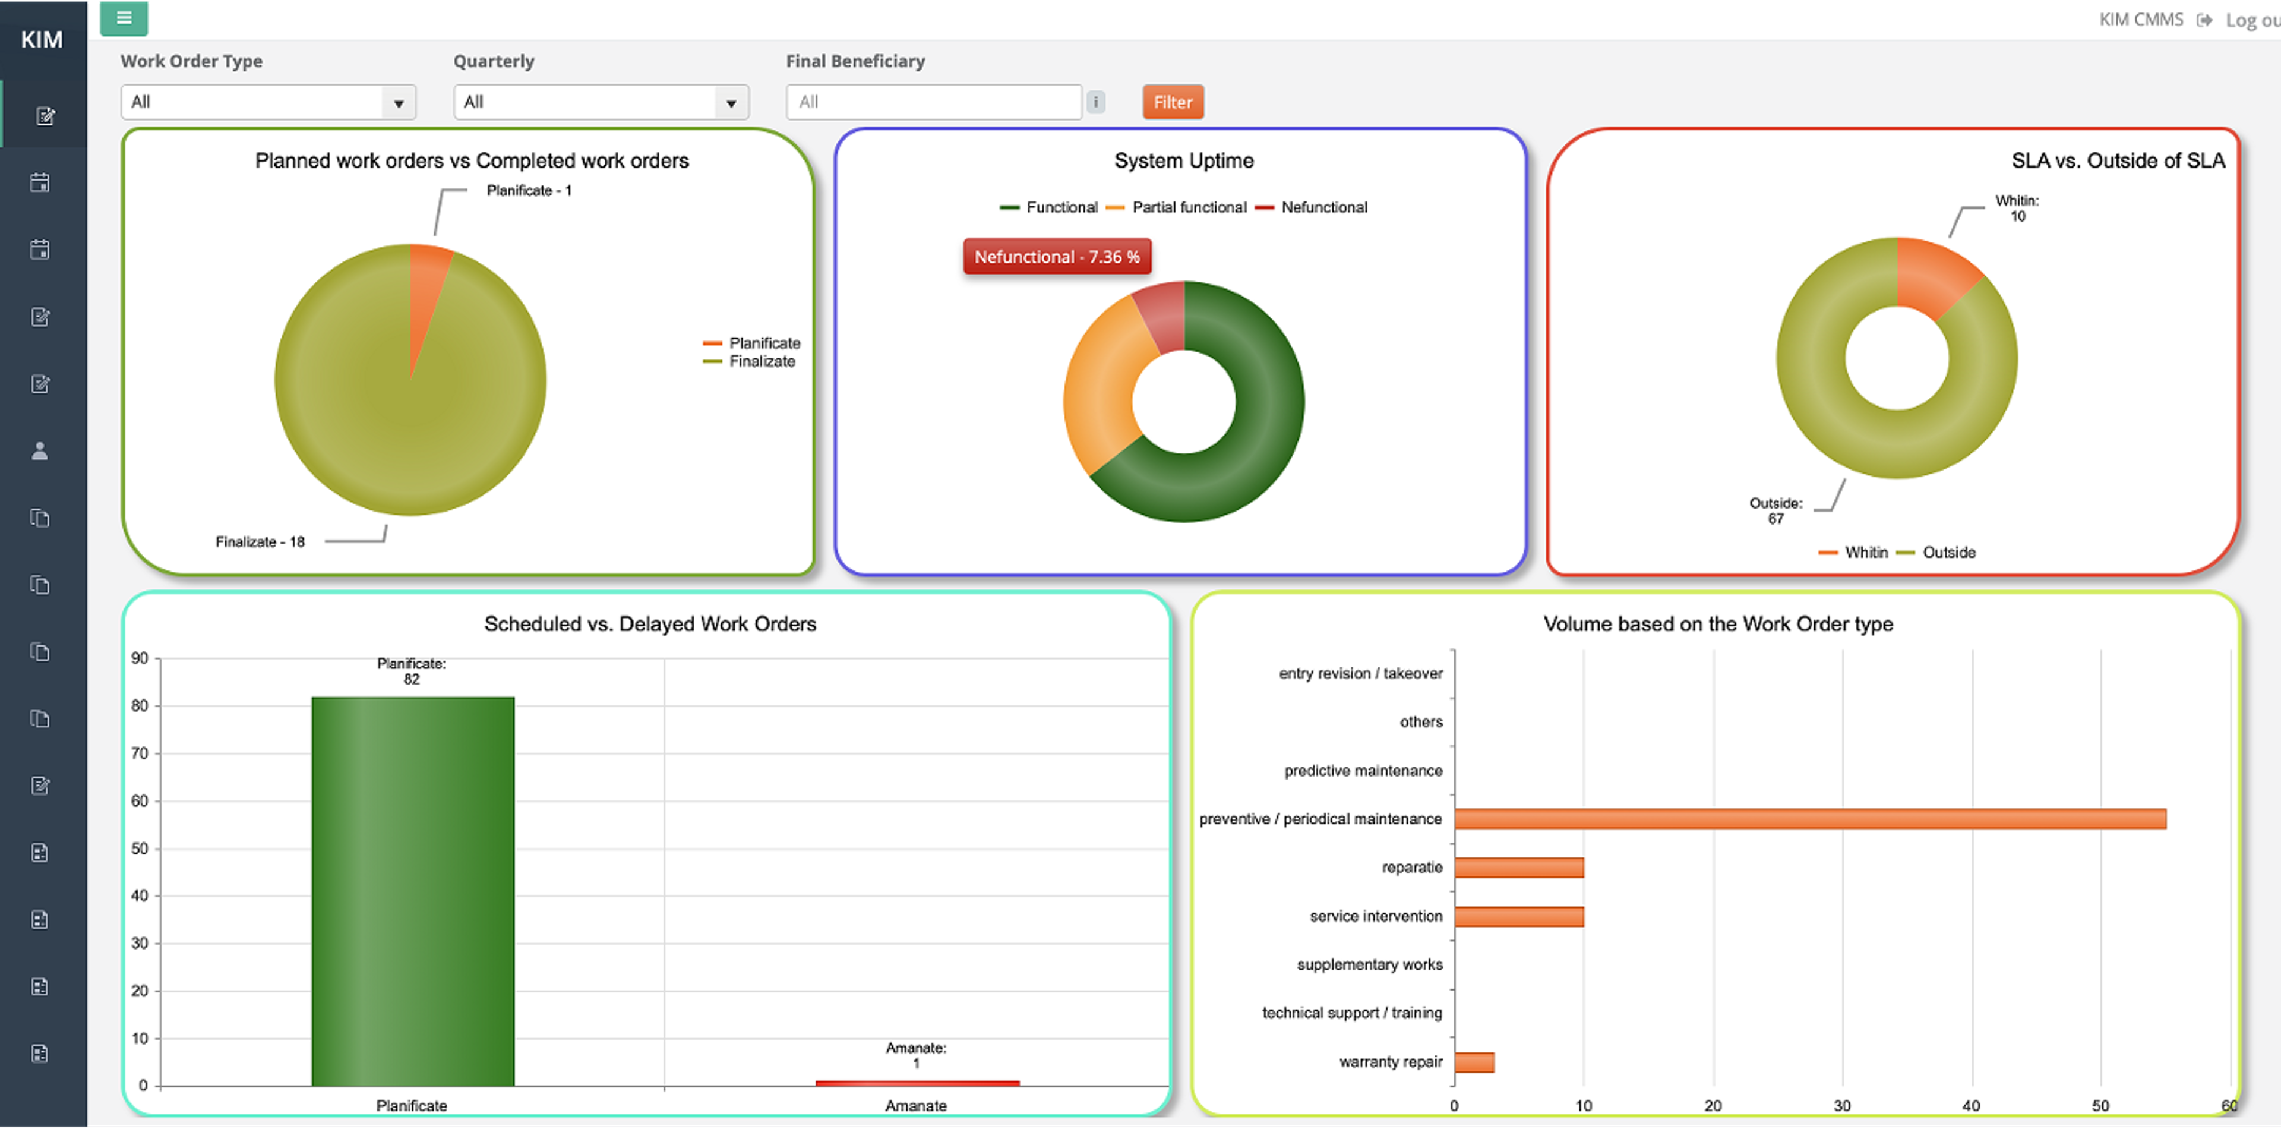Open the Work Order Type dropdown

coord(267,102)
